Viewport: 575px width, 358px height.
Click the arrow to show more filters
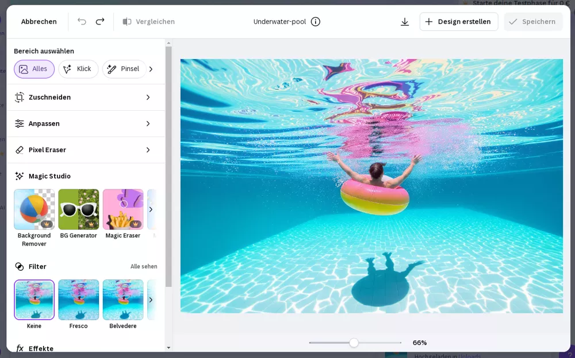[x=151, y=299]
